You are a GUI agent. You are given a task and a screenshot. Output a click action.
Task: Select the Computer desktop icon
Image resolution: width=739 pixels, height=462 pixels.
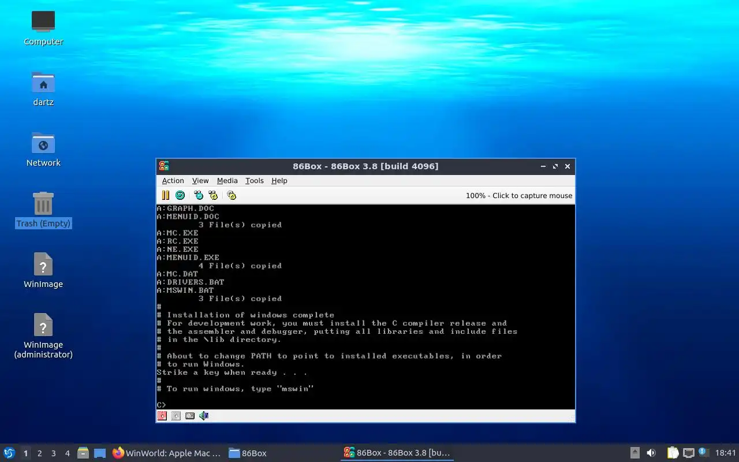click(x=43, y=28)
